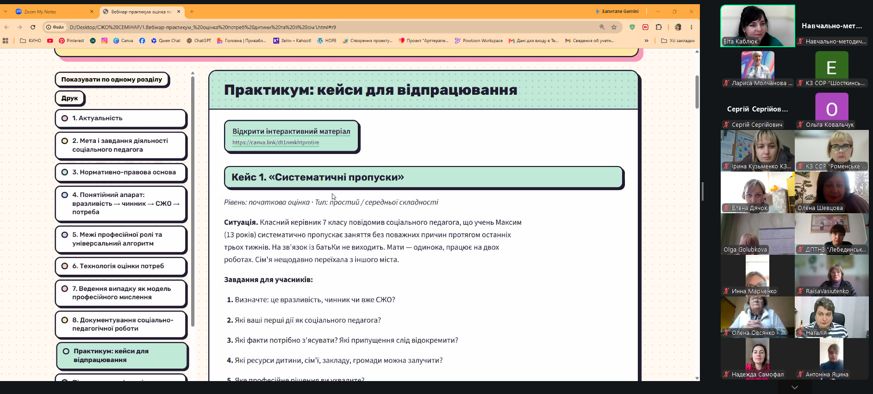The image size is (873, 394).
Task: Open the canva.link/dt1nmkhtprotire link
Action: [276, 142]
